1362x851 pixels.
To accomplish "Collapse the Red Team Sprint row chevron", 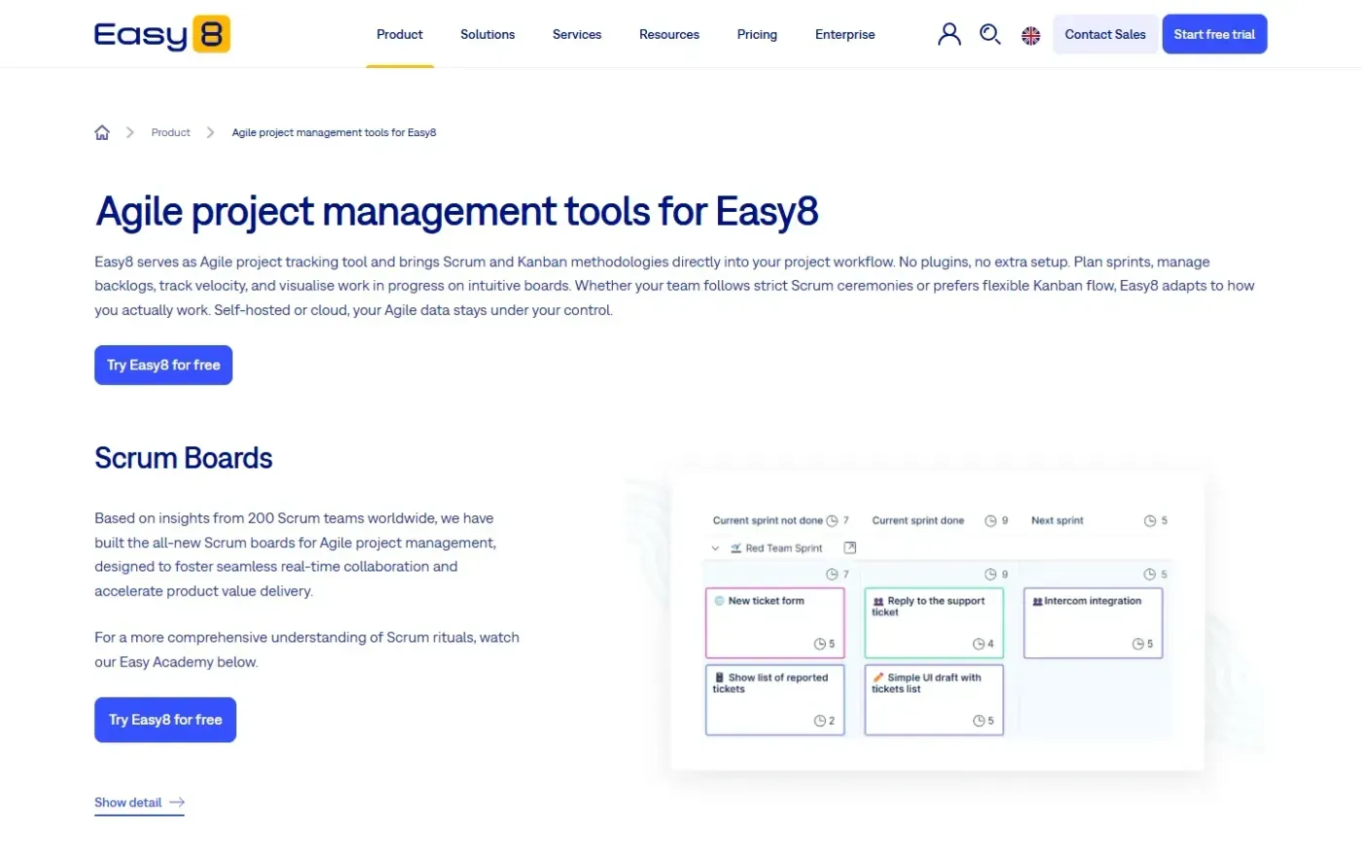I will tap(715, 549).
